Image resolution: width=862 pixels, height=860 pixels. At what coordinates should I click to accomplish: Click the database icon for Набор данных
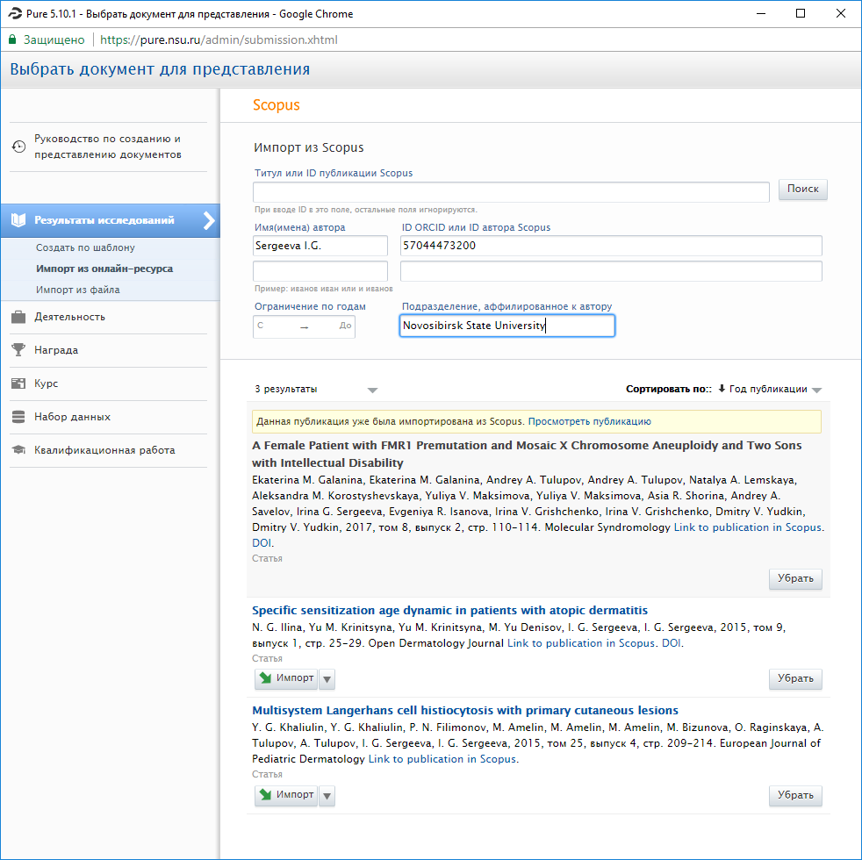coord(18,417)
